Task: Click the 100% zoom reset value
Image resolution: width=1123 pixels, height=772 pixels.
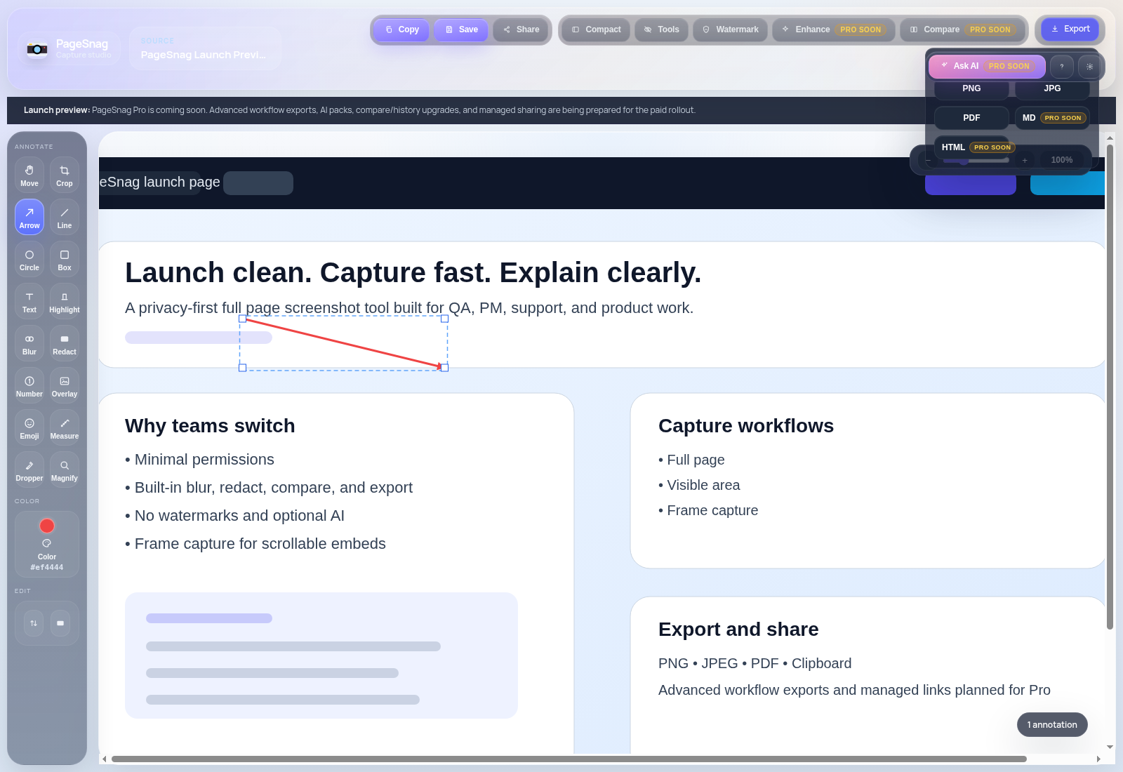Action: [x=1062, y=160]
